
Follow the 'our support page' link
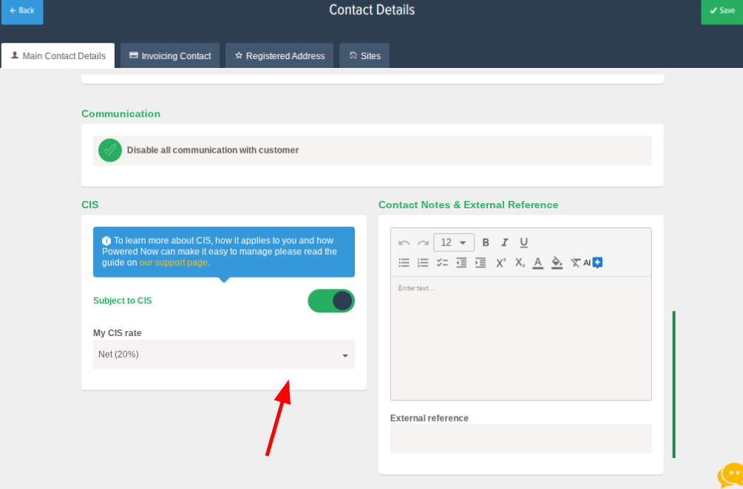coord(173,262)
